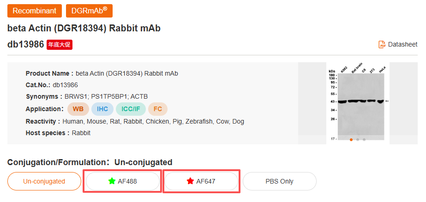The height and width of the screenshot is (202, 426).
Task: Click the Cat.No. value db13986 in details
Action: click(x=65, y=85)
